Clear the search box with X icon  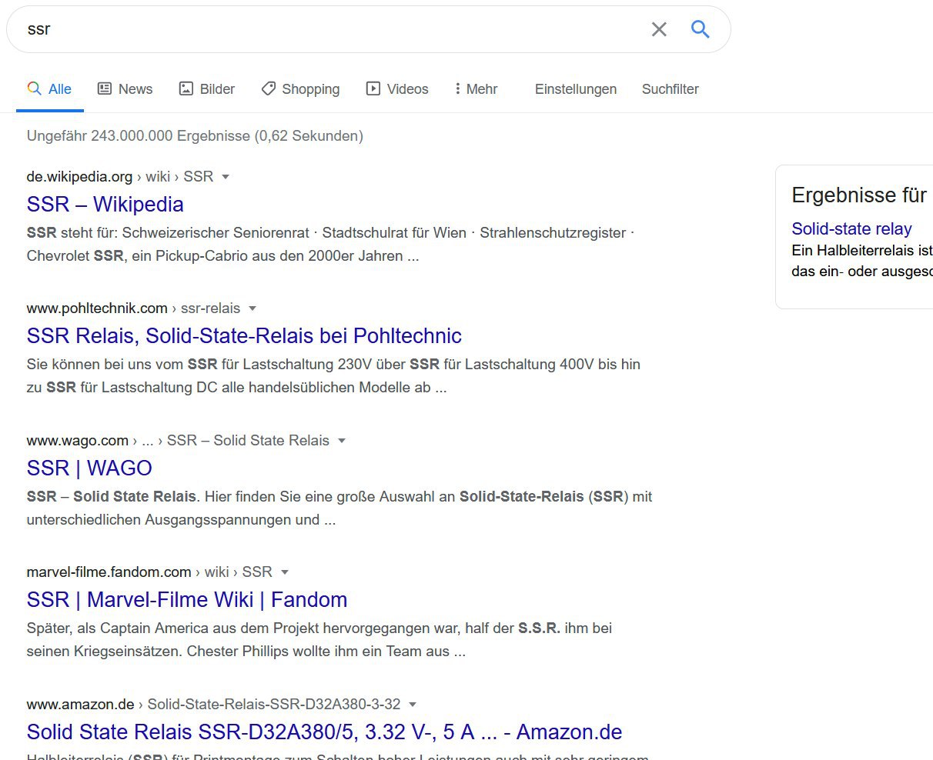659,29
